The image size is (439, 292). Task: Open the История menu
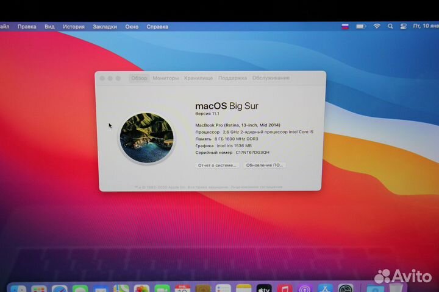[x=74, y=27]
